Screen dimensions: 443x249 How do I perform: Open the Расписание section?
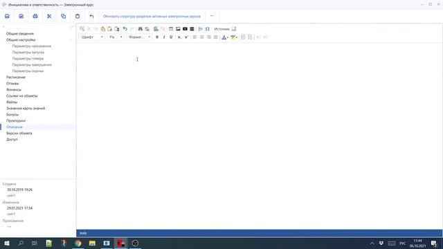pyautogui.click(x=16, y=77)
